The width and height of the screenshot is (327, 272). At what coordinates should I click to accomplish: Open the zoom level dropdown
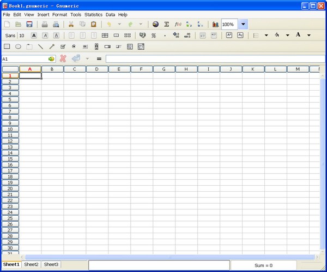point(243,25)
